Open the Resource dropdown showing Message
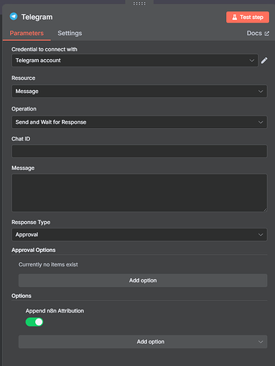The height and width of the screenshot is (366, 275). tap(139, 91)
